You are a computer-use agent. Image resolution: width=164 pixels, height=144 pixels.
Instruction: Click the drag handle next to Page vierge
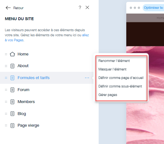click(6, 125)
